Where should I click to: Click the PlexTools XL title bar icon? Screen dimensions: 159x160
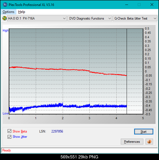(5, 5)
